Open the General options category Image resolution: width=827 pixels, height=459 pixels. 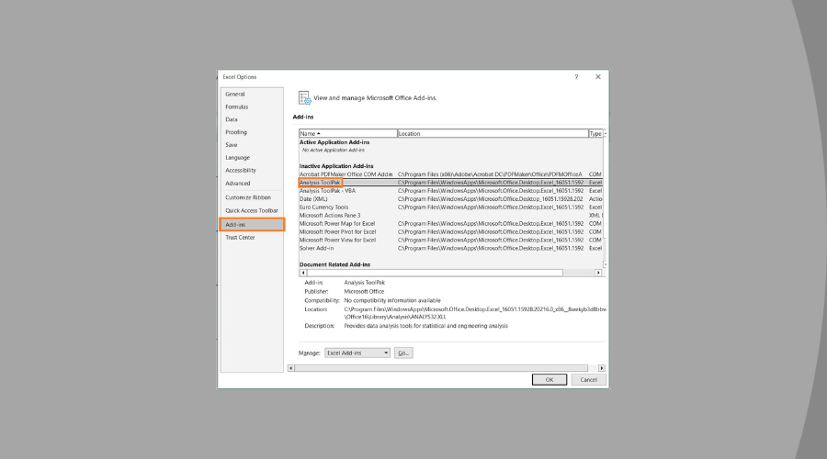(252, 94)
